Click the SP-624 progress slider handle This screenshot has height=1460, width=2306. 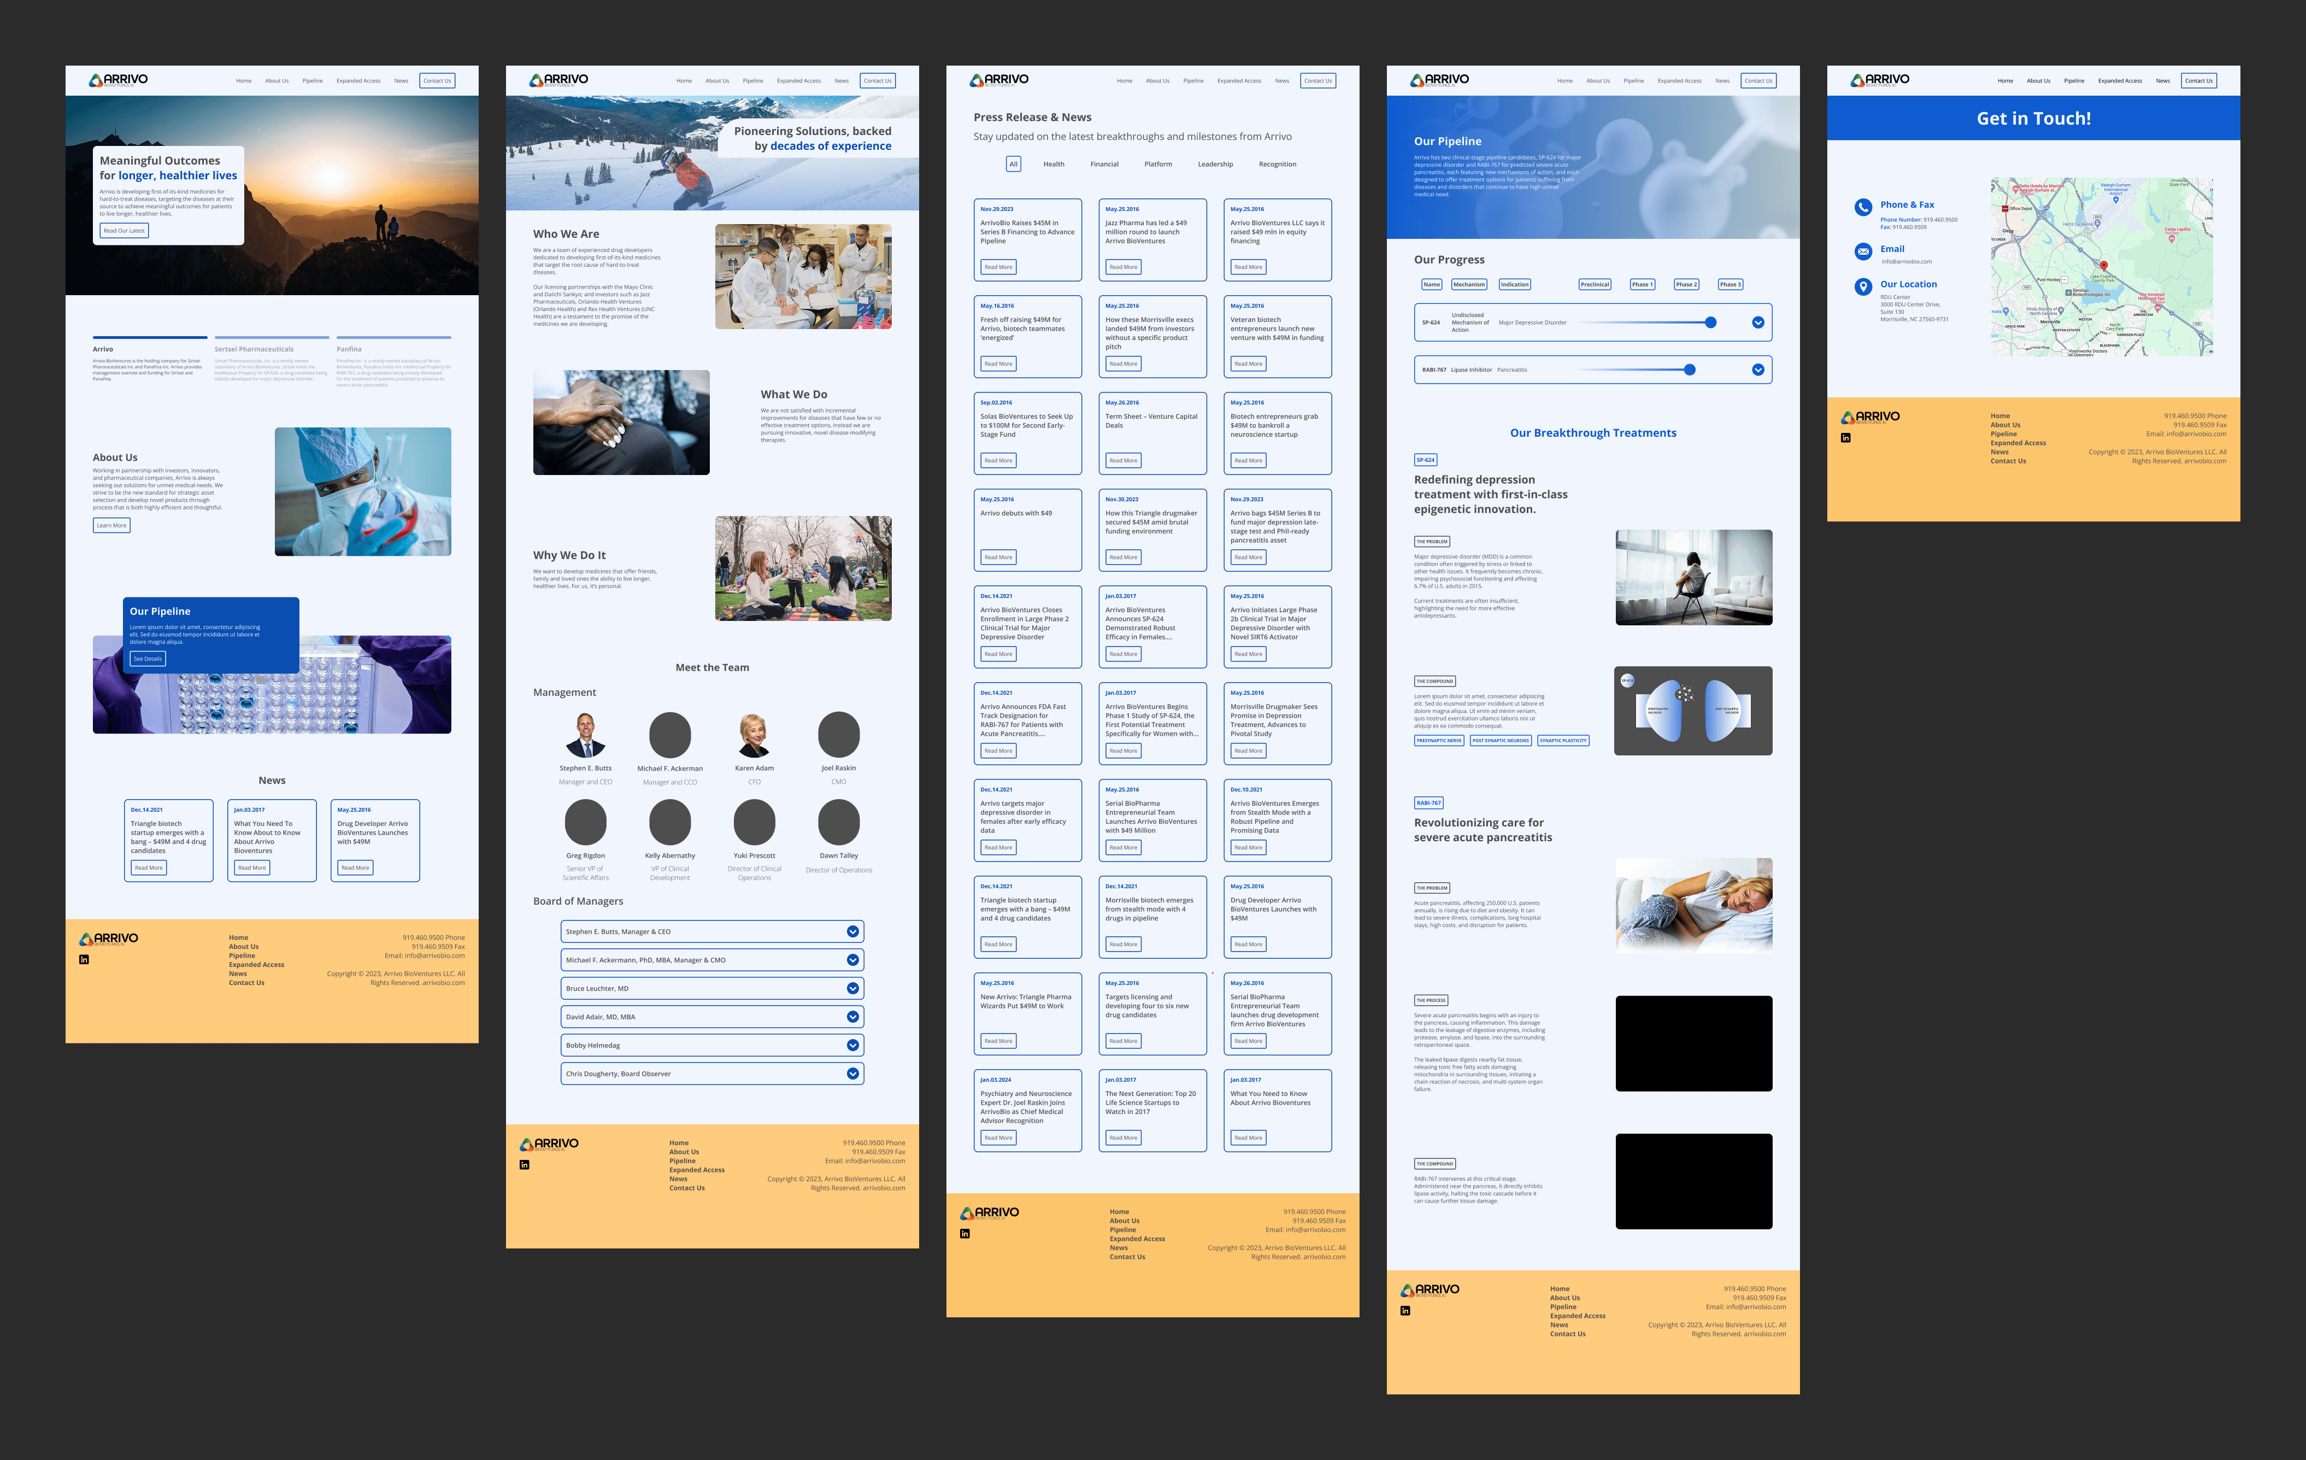pyautogui.click(x=1710, y=323)
